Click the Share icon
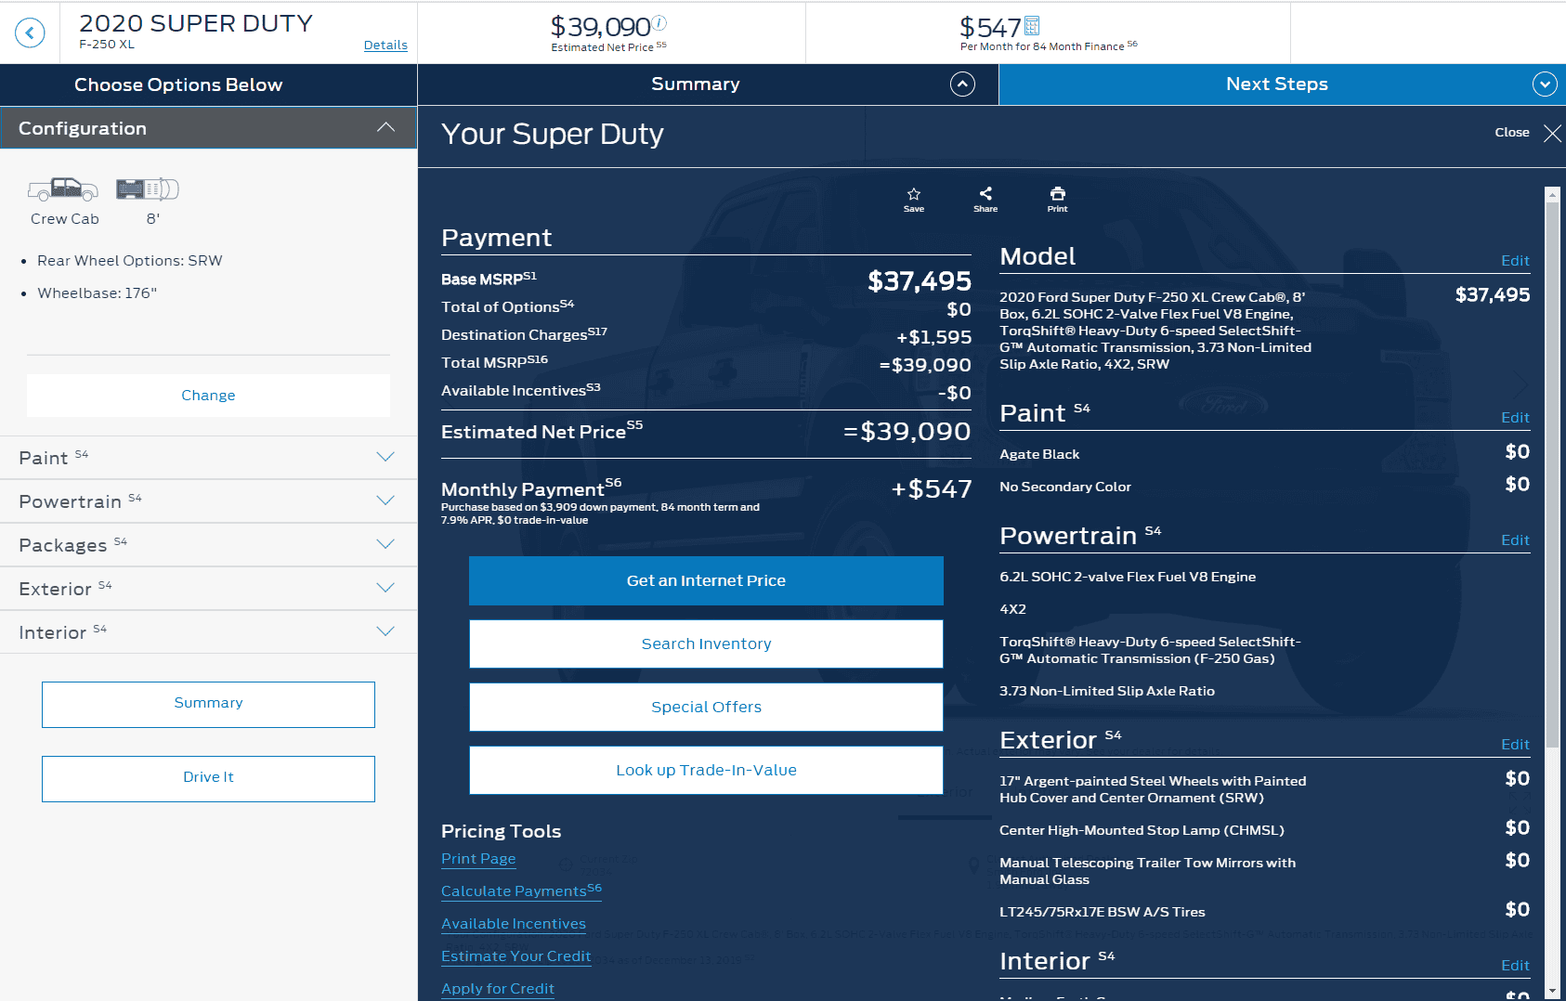 (985, 193)
